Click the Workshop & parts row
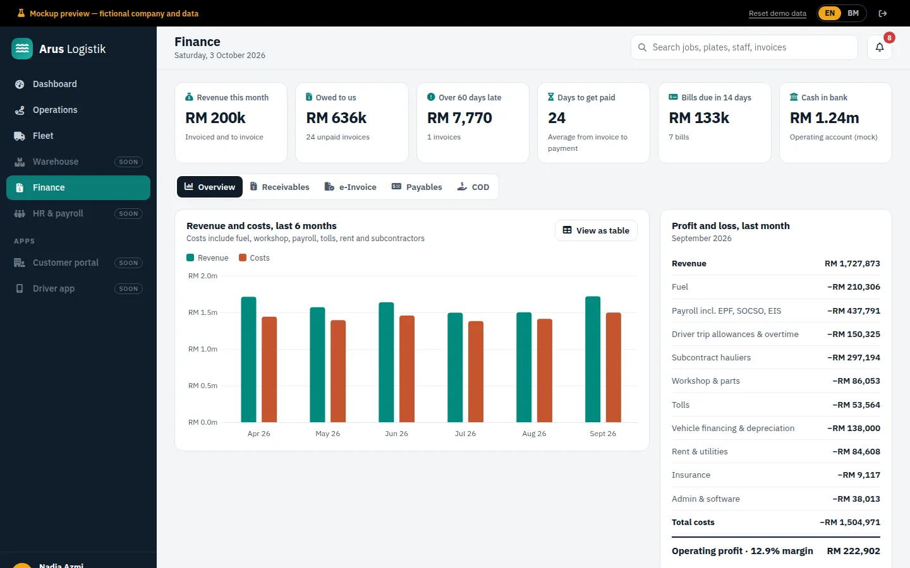 coord(775,381)
